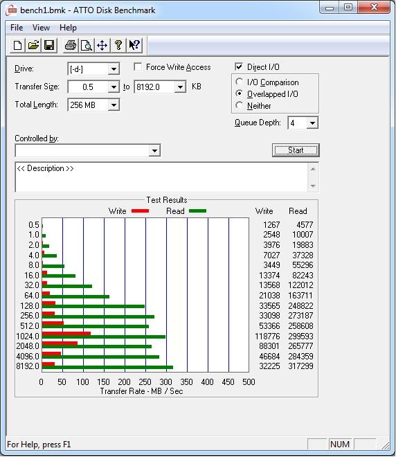Click the Print toolbar icon
This screenshot has width=396, height=457.
click(71, 46)
